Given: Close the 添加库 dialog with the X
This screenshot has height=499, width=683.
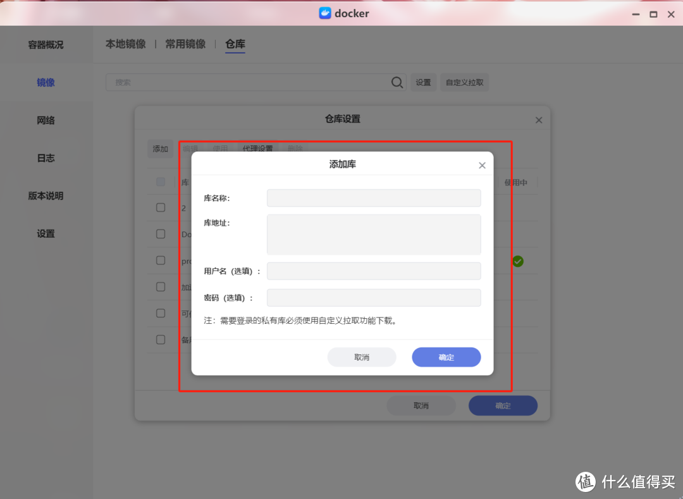Looking at the screenshot, I should pyautogui.click(x=482, y=164).
